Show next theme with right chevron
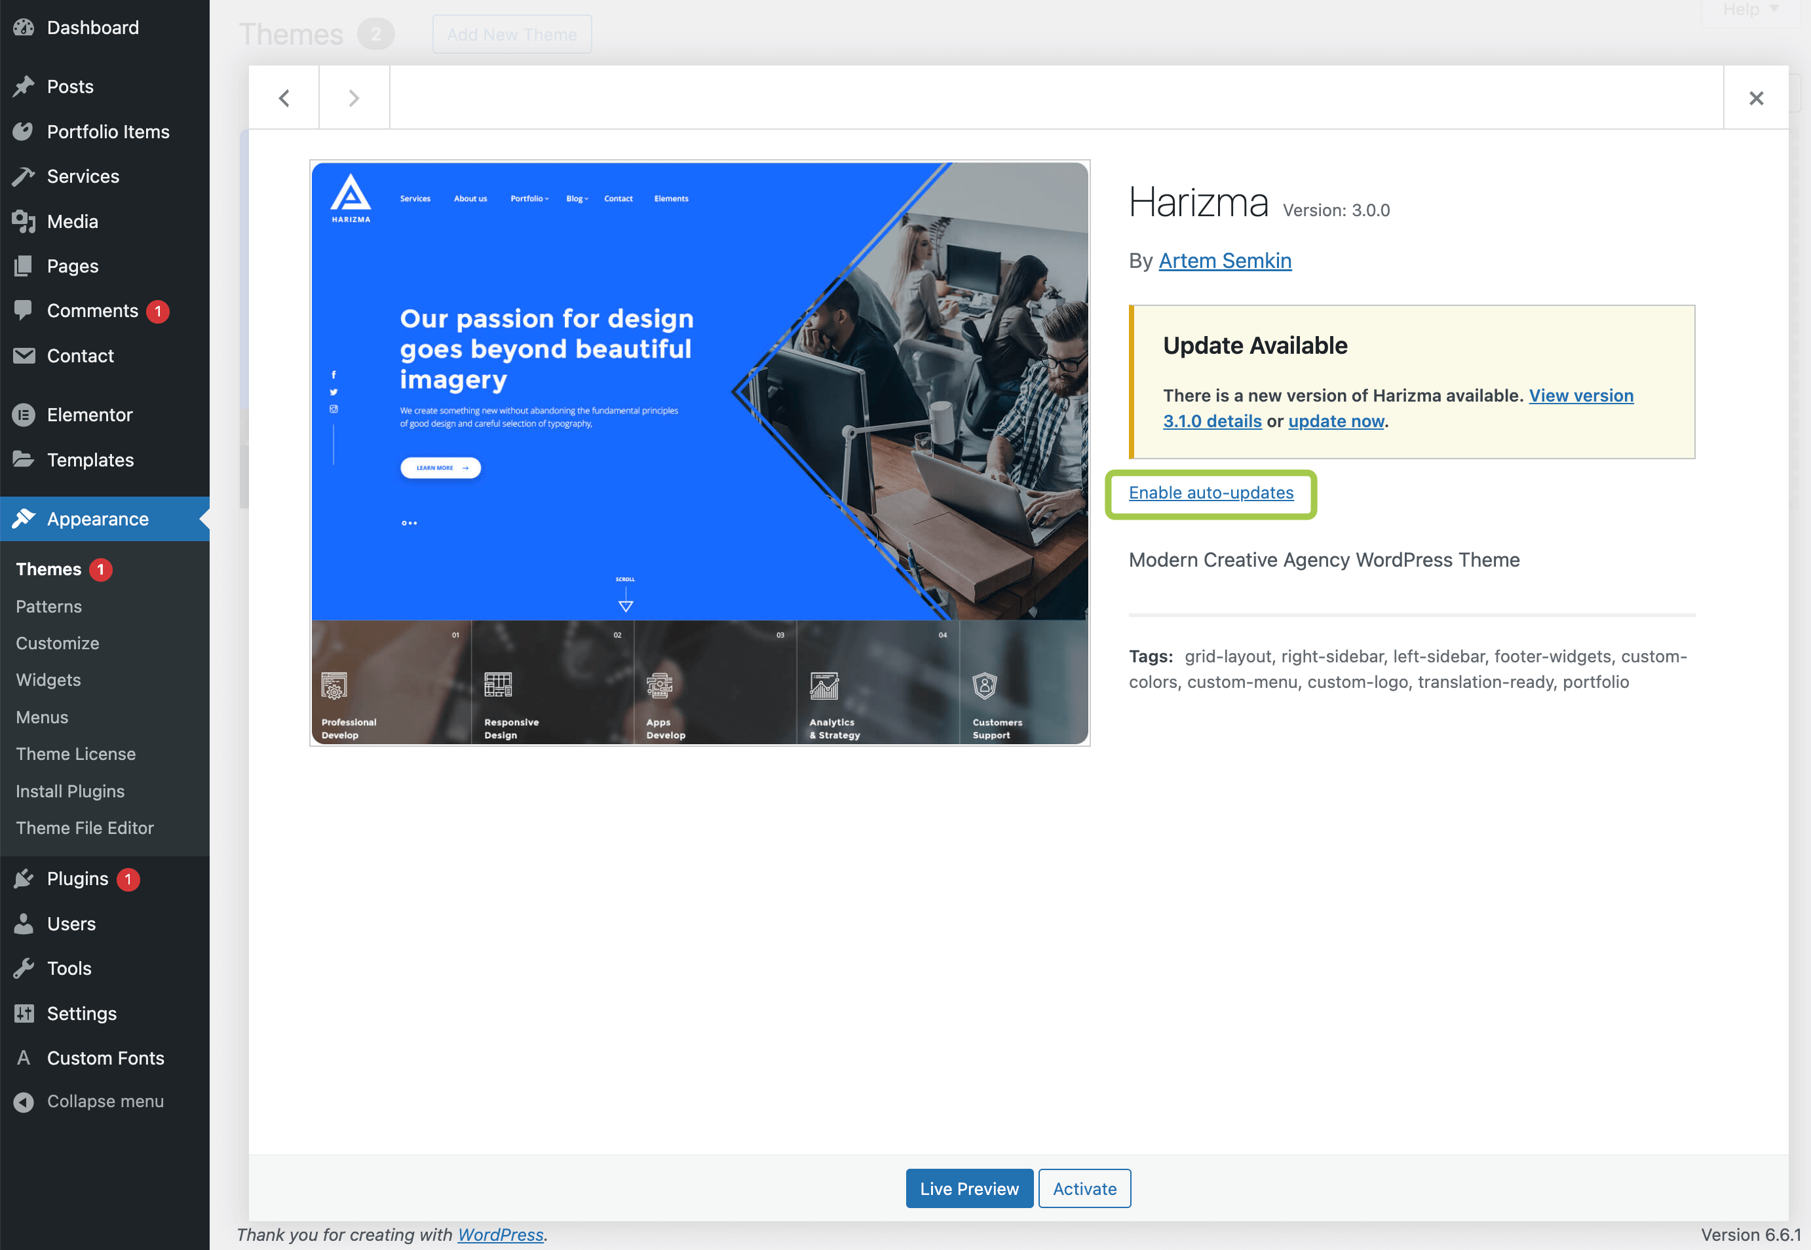Image resolution: width=1811 pixels, height=1250 pixels. 354,98
